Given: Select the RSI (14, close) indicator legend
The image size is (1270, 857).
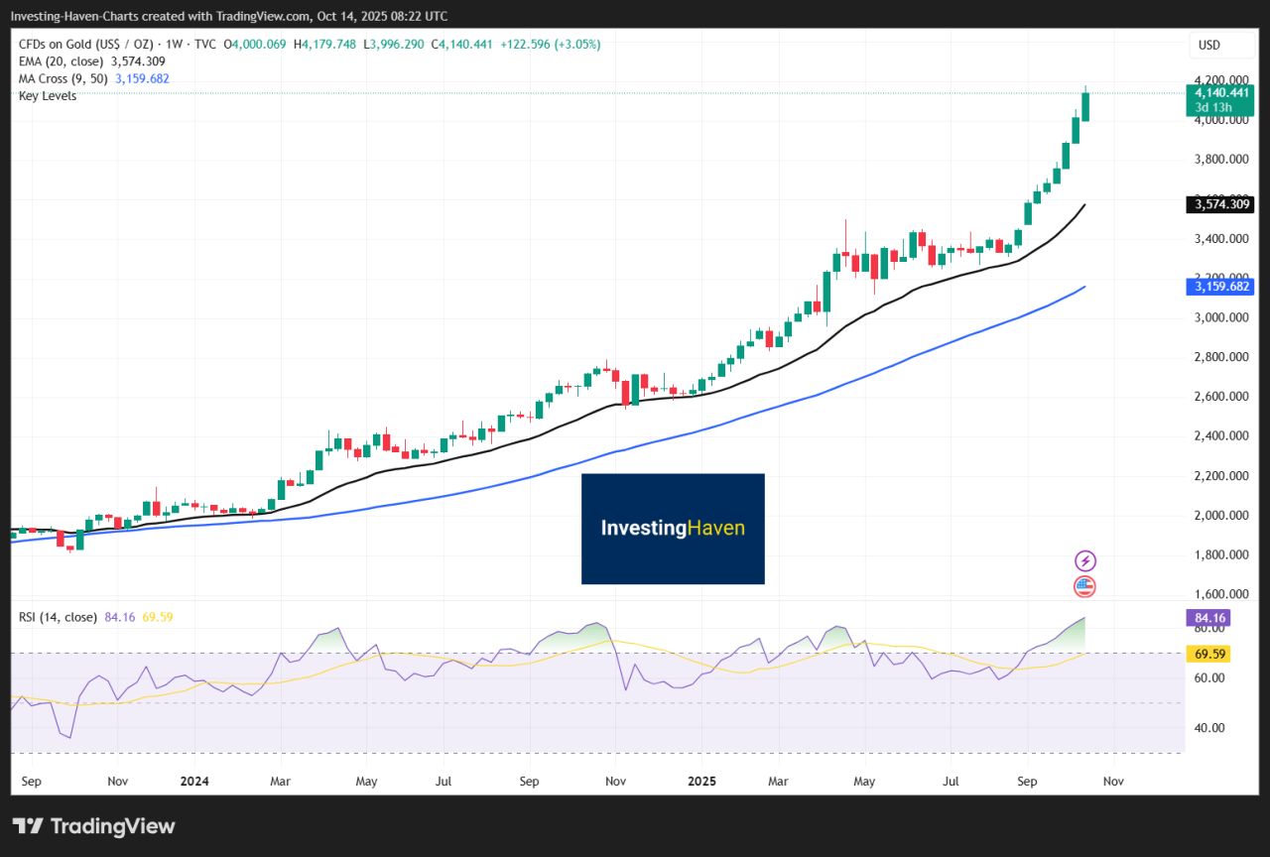Looking at the screenshot, I should [58, 617].
